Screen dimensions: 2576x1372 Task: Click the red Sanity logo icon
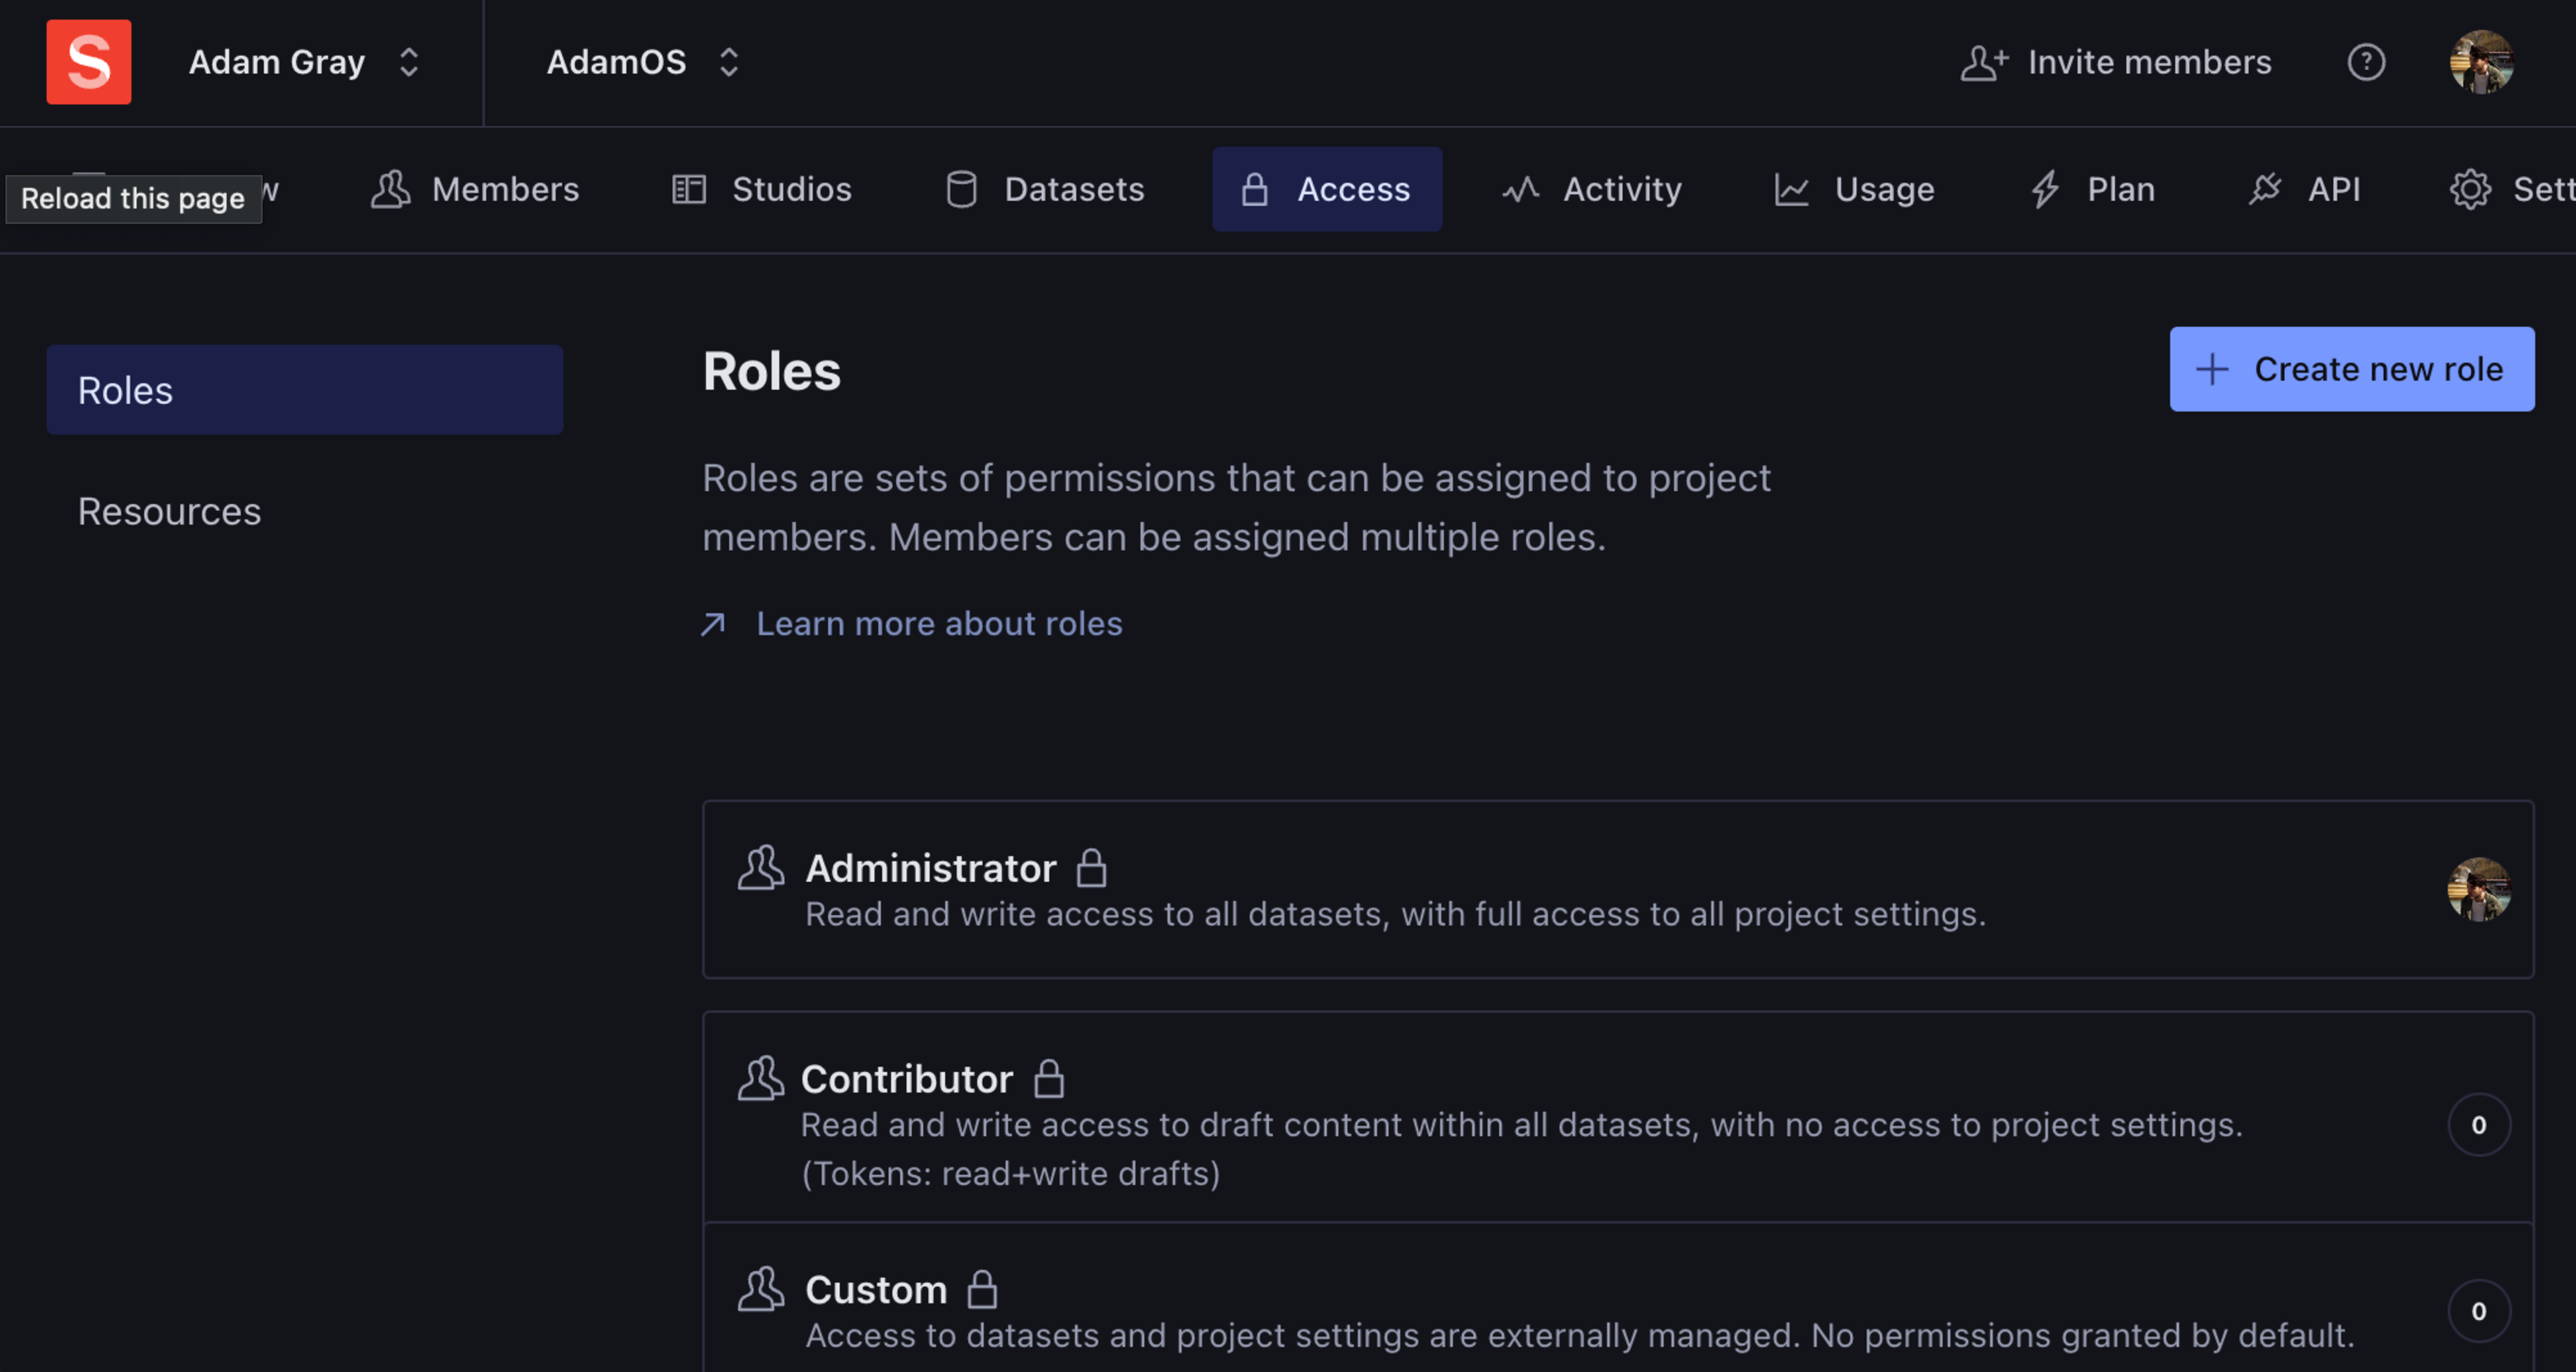(88, 62)
